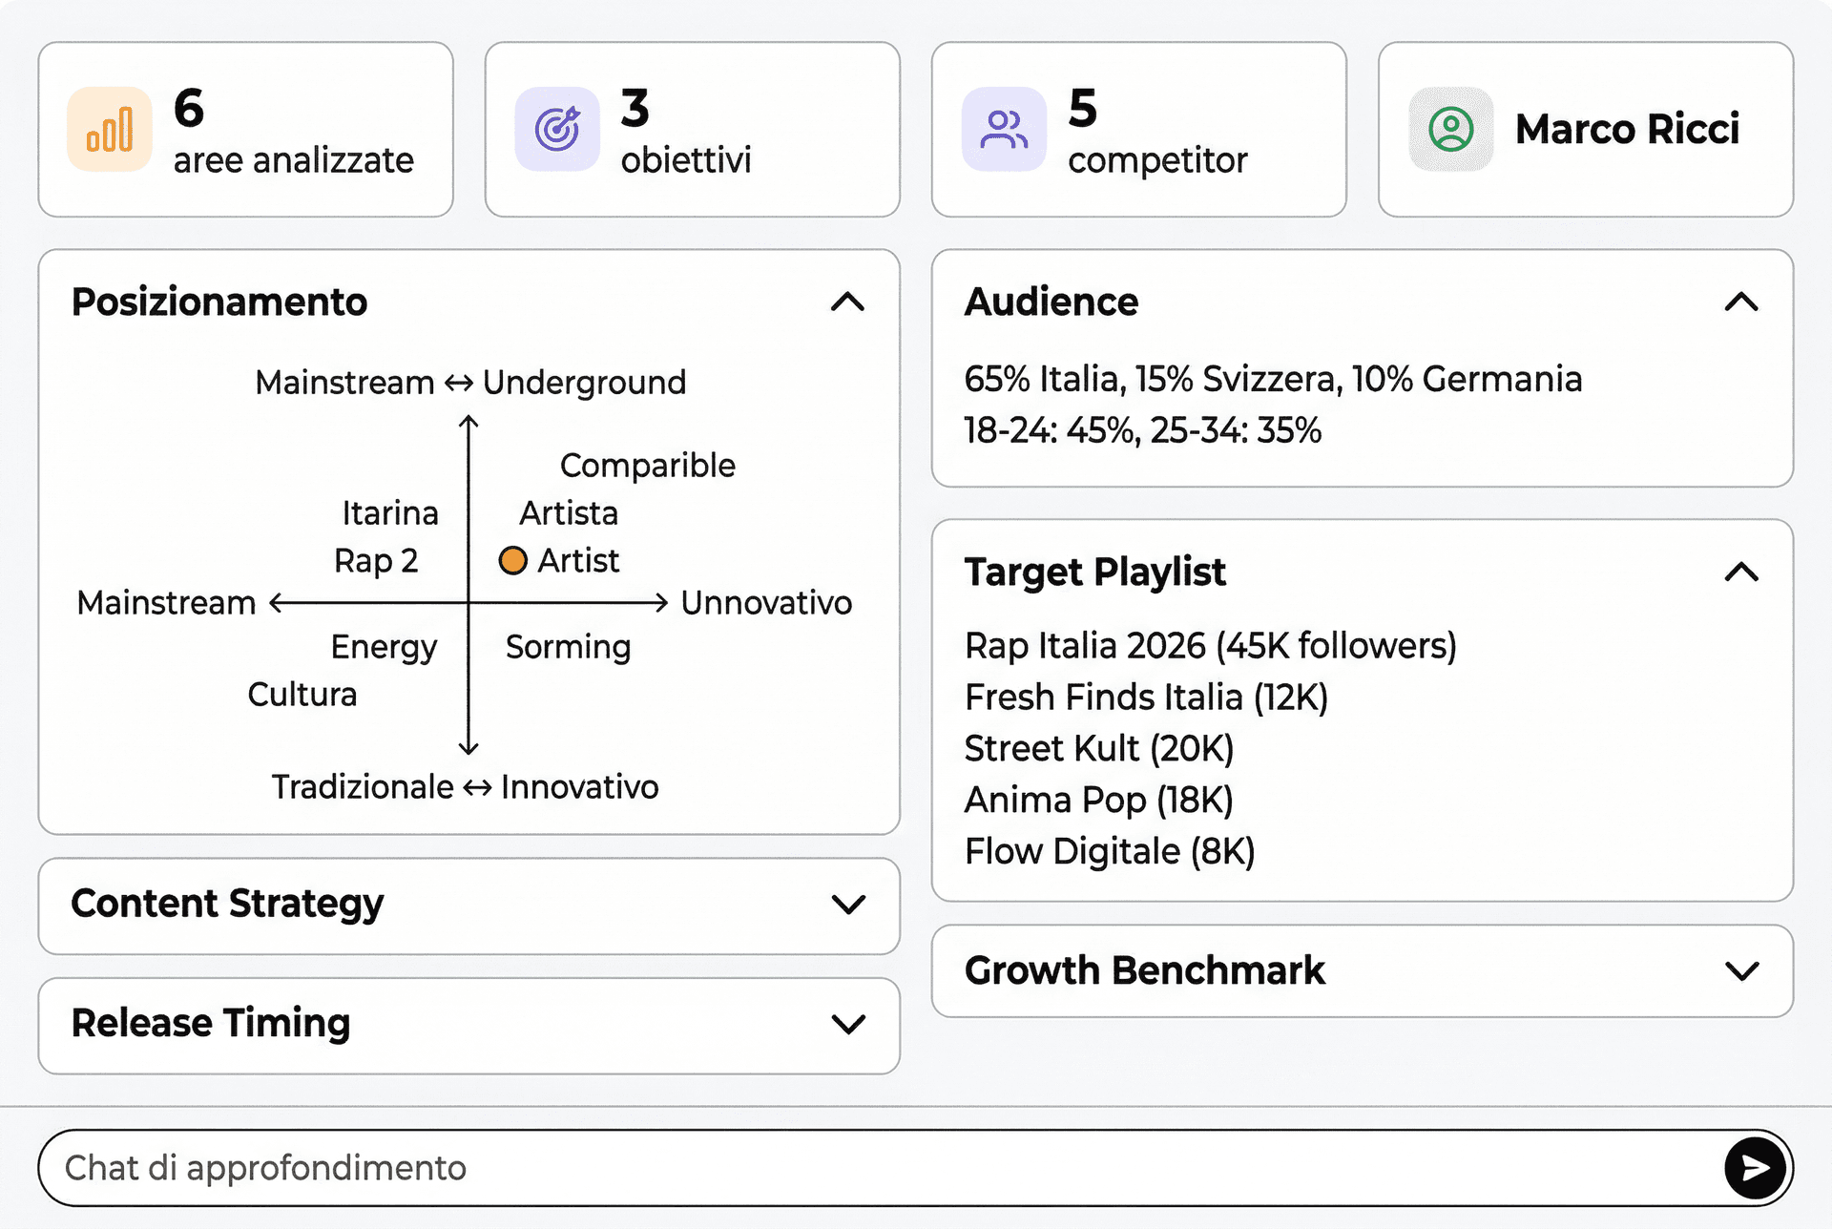Screen dimensions: 1832x1229
Task: Click the 5 competitor summary card
Action: point(1138,129)
